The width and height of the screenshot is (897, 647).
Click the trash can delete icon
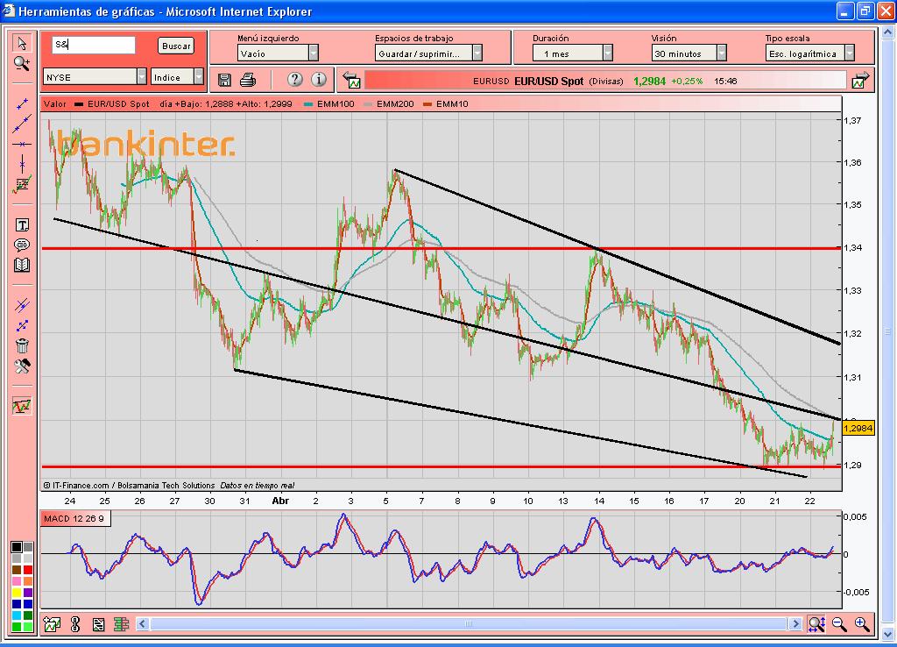pos(22,345)
